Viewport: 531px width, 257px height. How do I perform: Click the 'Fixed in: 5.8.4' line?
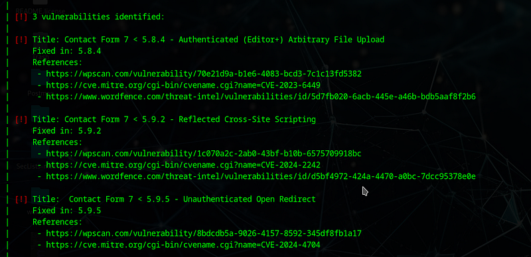(x=67, y=51)
